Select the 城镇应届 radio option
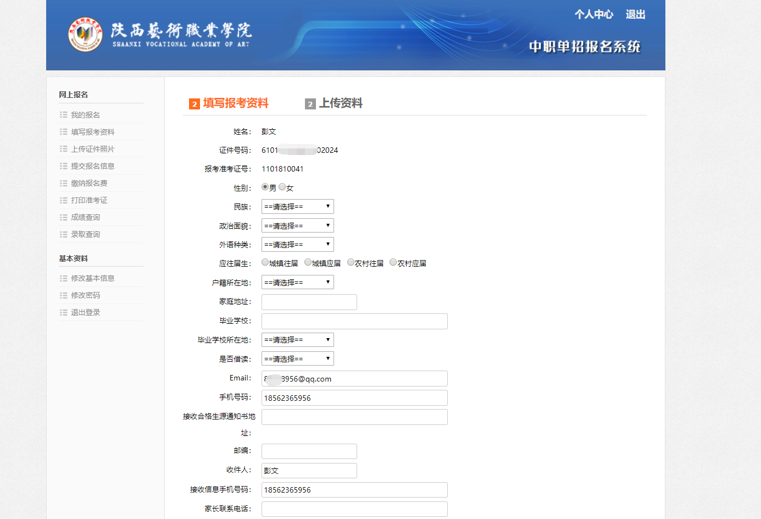 pos(308,262)
